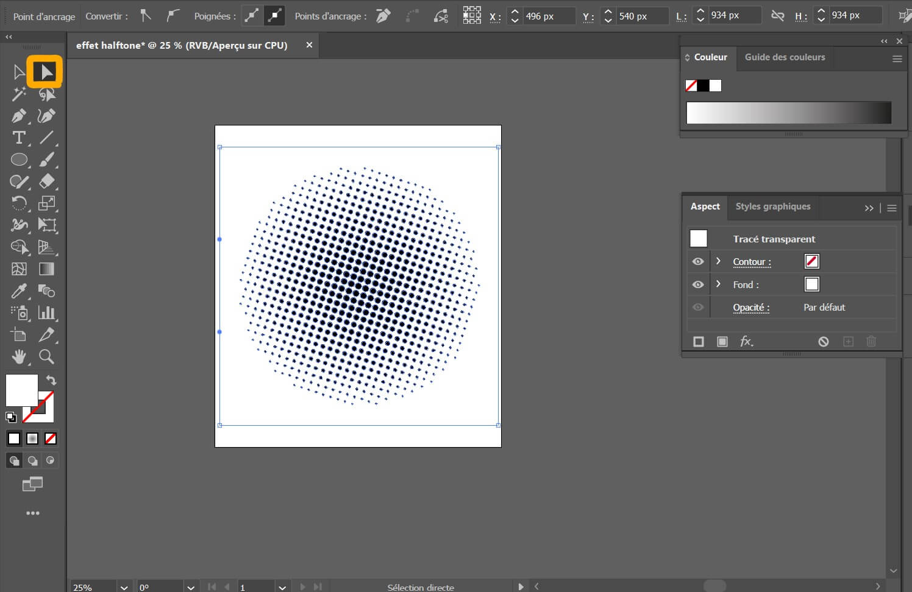Screen dimensions: 912x592
Task: Remove selected anchor points
Action: [x=383, y=16]
